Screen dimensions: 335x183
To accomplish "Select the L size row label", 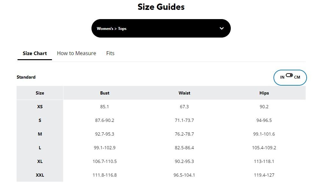I will point(40,148).
